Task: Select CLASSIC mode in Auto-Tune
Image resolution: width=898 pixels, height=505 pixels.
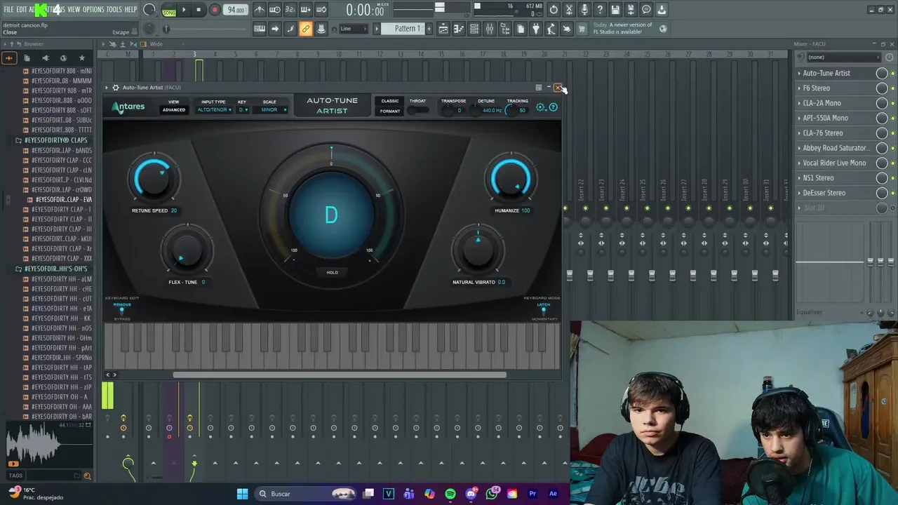Action: [x=390, y=101]
